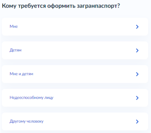151x133 pixels.
Task: Click the blue arrow beside 'Мне и детям'
Action: tap(137, 74)
